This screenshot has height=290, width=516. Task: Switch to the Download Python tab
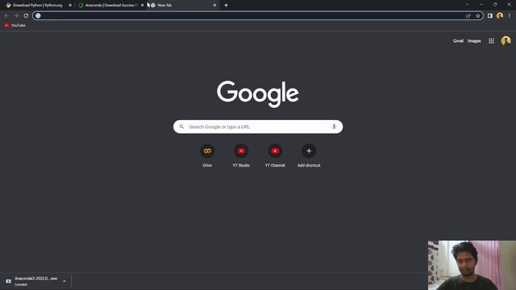tap(37, 6)
